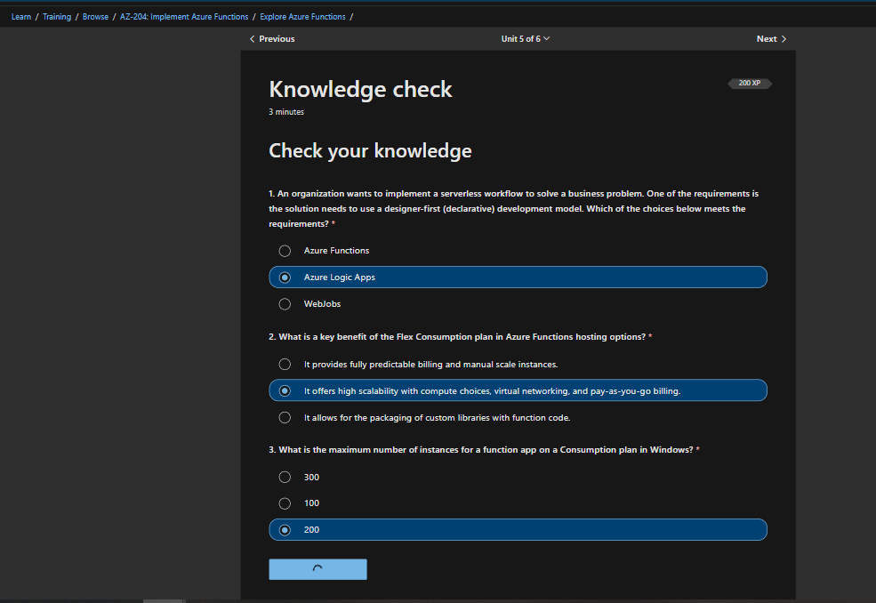Click the loading submit answers button
876x603 pixels.
point(317,569)
